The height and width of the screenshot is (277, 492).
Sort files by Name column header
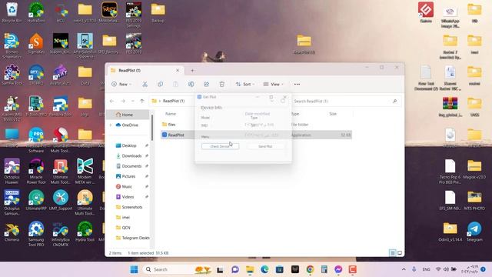click(x=171, y=114)
